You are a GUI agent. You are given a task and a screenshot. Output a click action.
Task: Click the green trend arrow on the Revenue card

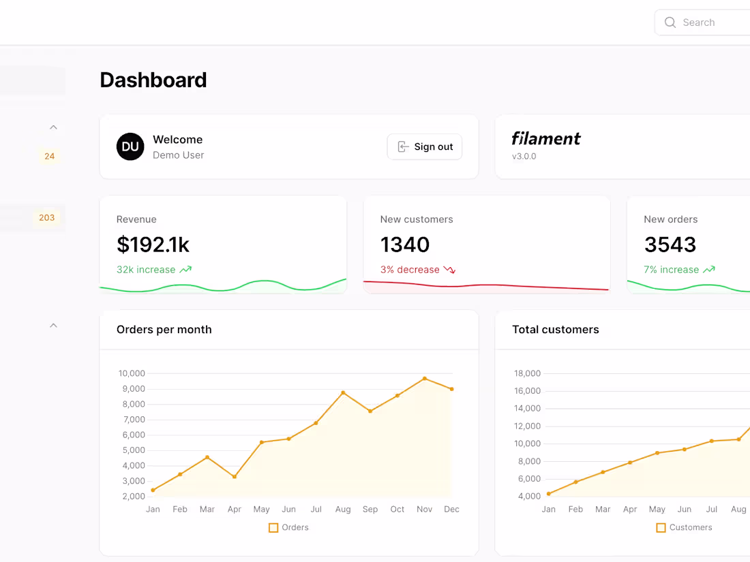pyautogui.click(x=186, y=269)
